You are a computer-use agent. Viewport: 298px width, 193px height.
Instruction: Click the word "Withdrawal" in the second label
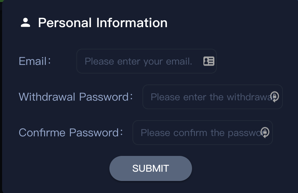click(47, 97)
